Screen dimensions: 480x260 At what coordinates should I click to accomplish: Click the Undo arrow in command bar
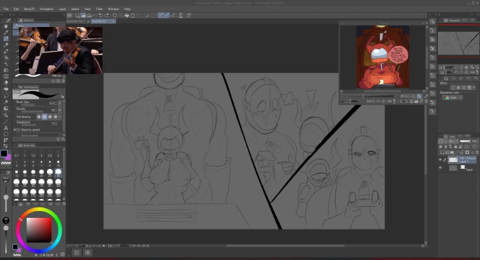point(101,15)
